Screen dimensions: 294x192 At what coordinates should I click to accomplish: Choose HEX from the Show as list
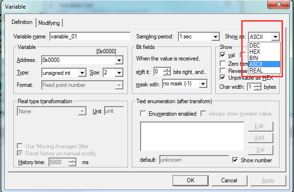pyautogui.click(x=255, y=52)
